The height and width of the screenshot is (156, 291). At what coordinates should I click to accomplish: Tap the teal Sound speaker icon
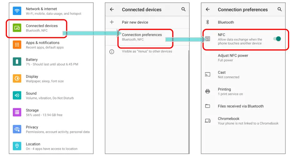tap(17, 95)
